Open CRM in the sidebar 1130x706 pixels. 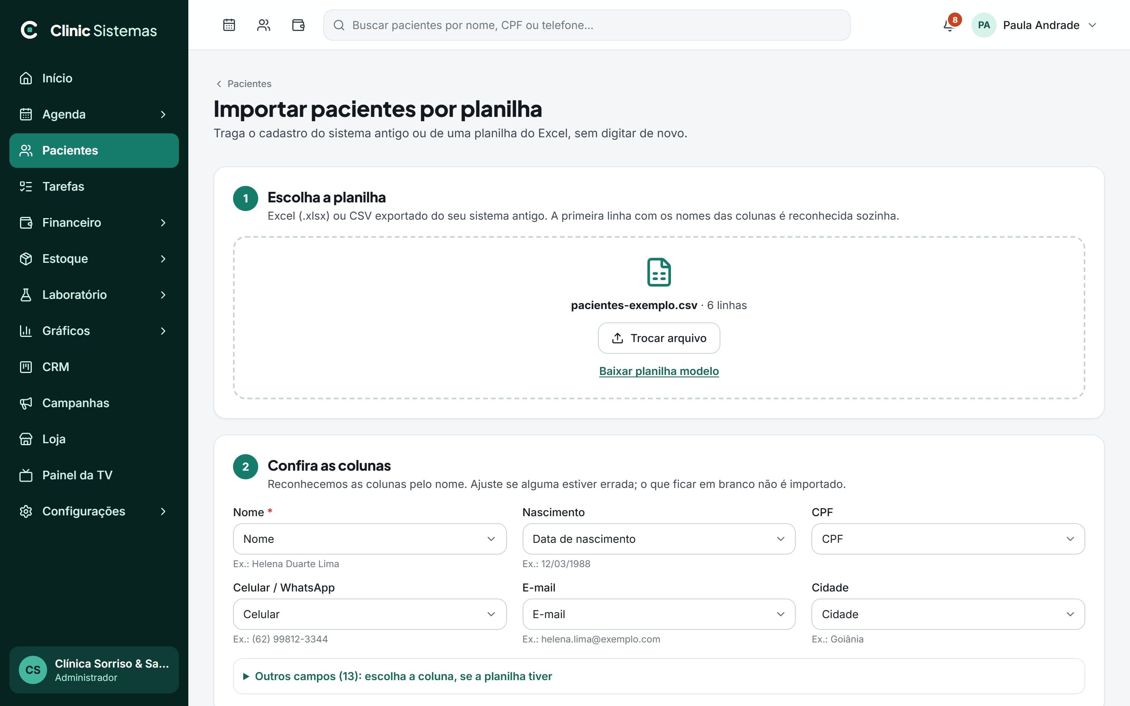pyautogui.click(x=94, y=367)
